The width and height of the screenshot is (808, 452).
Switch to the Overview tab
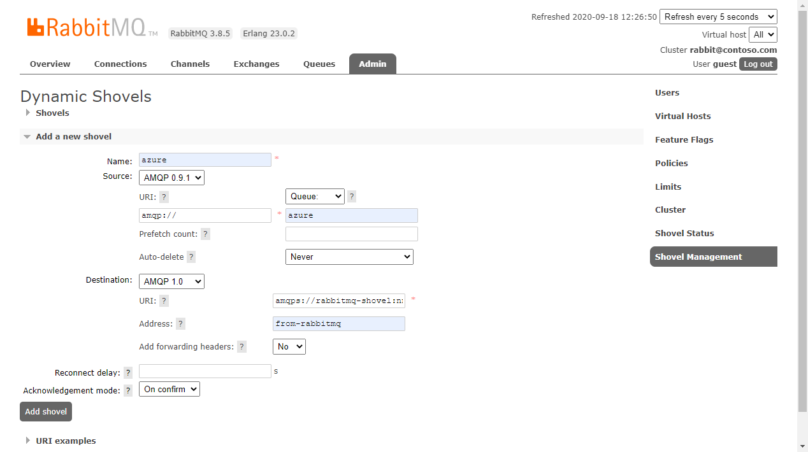point(50,64)
